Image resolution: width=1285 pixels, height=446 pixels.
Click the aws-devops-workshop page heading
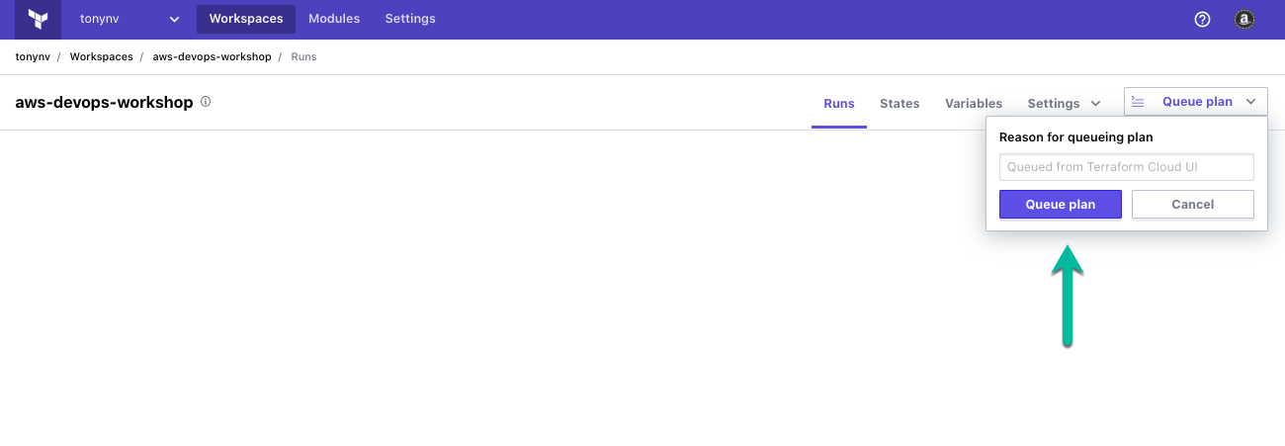pos(104,102)
